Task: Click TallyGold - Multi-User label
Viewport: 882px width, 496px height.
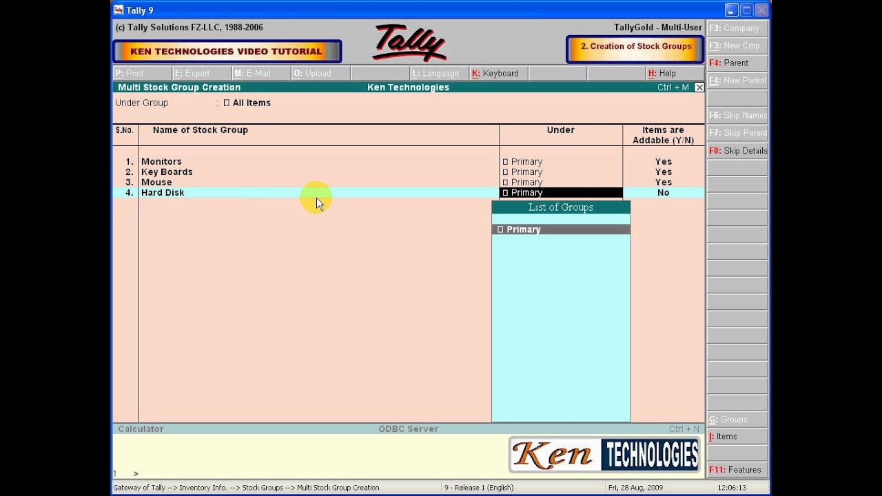Action: pos(658,28)
